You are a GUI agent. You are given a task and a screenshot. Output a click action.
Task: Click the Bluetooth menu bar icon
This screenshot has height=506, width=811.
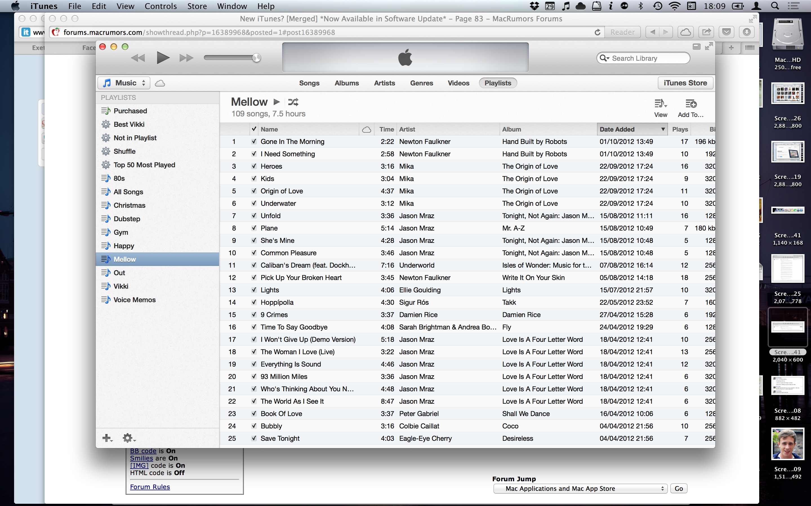(640, 6)
